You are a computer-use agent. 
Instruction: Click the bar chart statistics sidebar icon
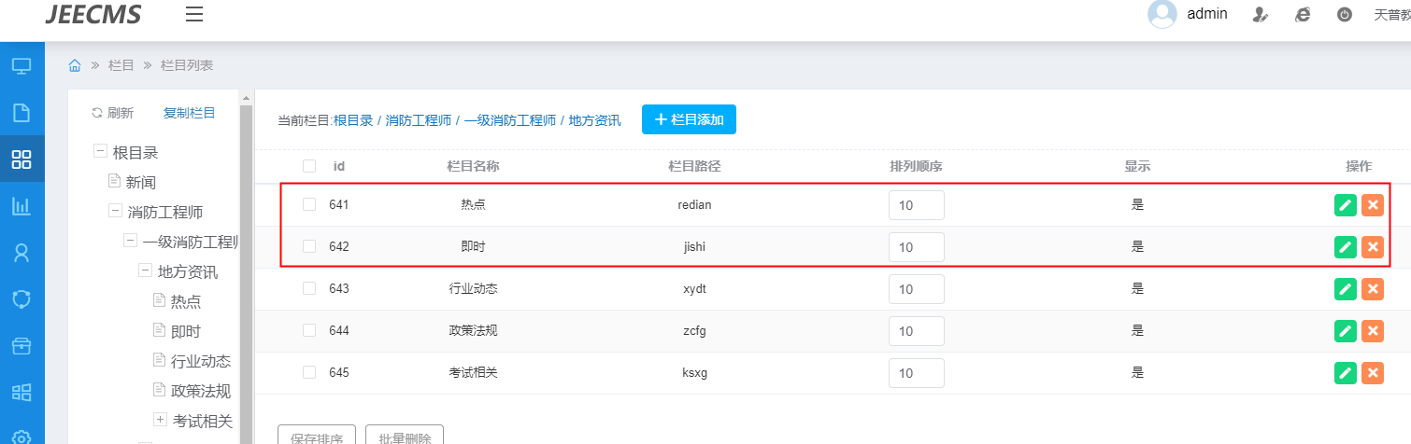pyautogui.click(x=21, y=206)
